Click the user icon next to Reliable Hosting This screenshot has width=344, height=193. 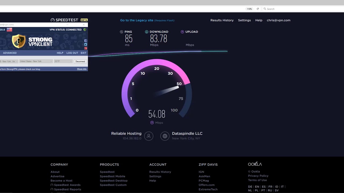[x=149, y=136]
